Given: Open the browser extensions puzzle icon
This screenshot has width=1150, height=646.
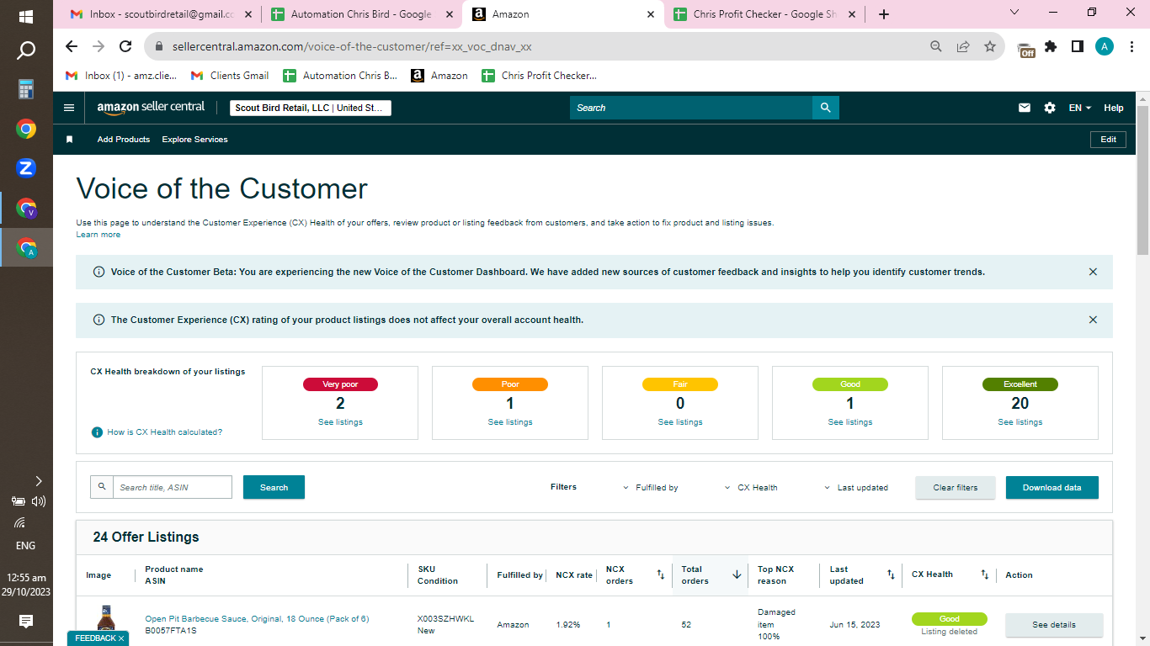Looking at the screenshot, I should click(x=1051, y=47).
